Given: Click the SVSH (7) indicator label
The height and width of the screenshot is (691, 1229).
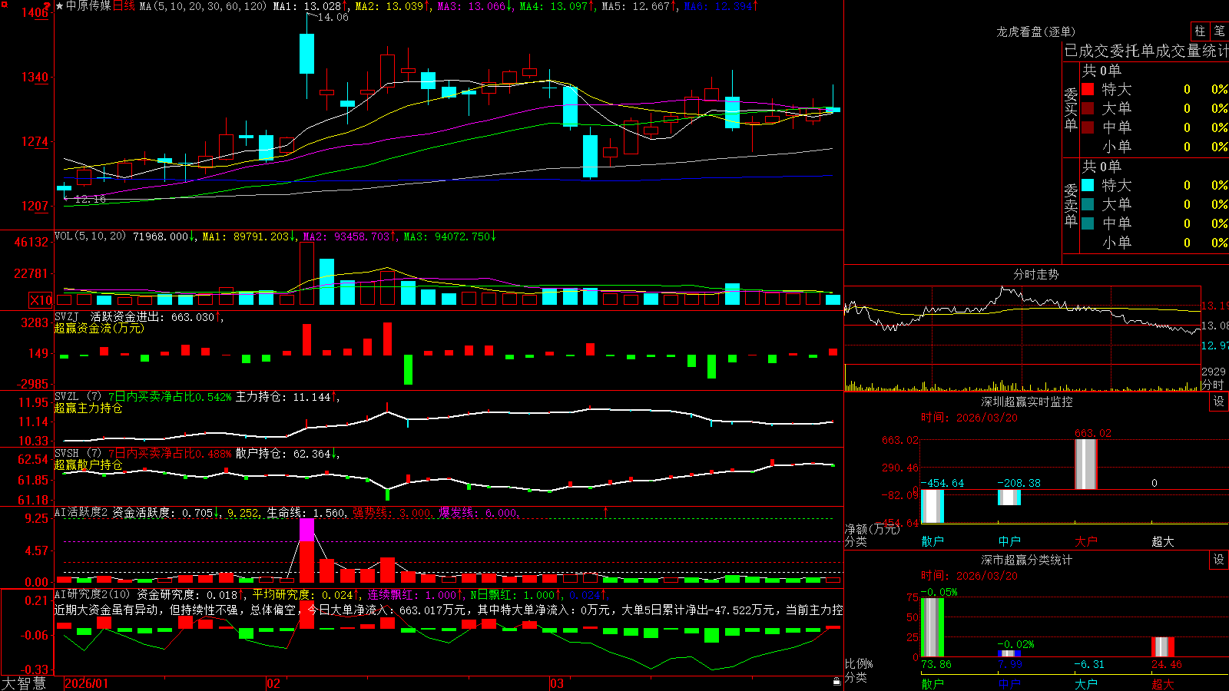Looking at the screenshot, I should [78, 453].
